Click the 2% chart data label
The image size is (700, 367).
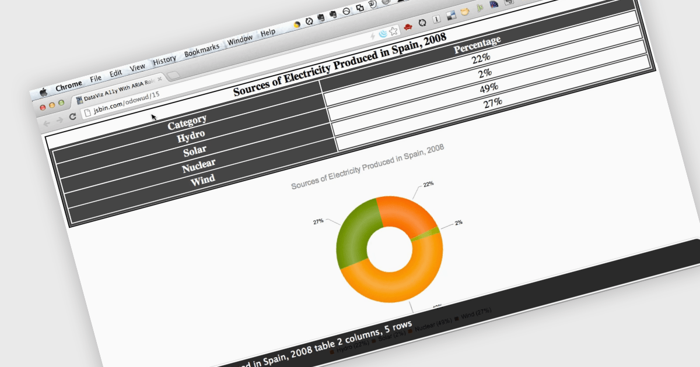coord(459,223)
